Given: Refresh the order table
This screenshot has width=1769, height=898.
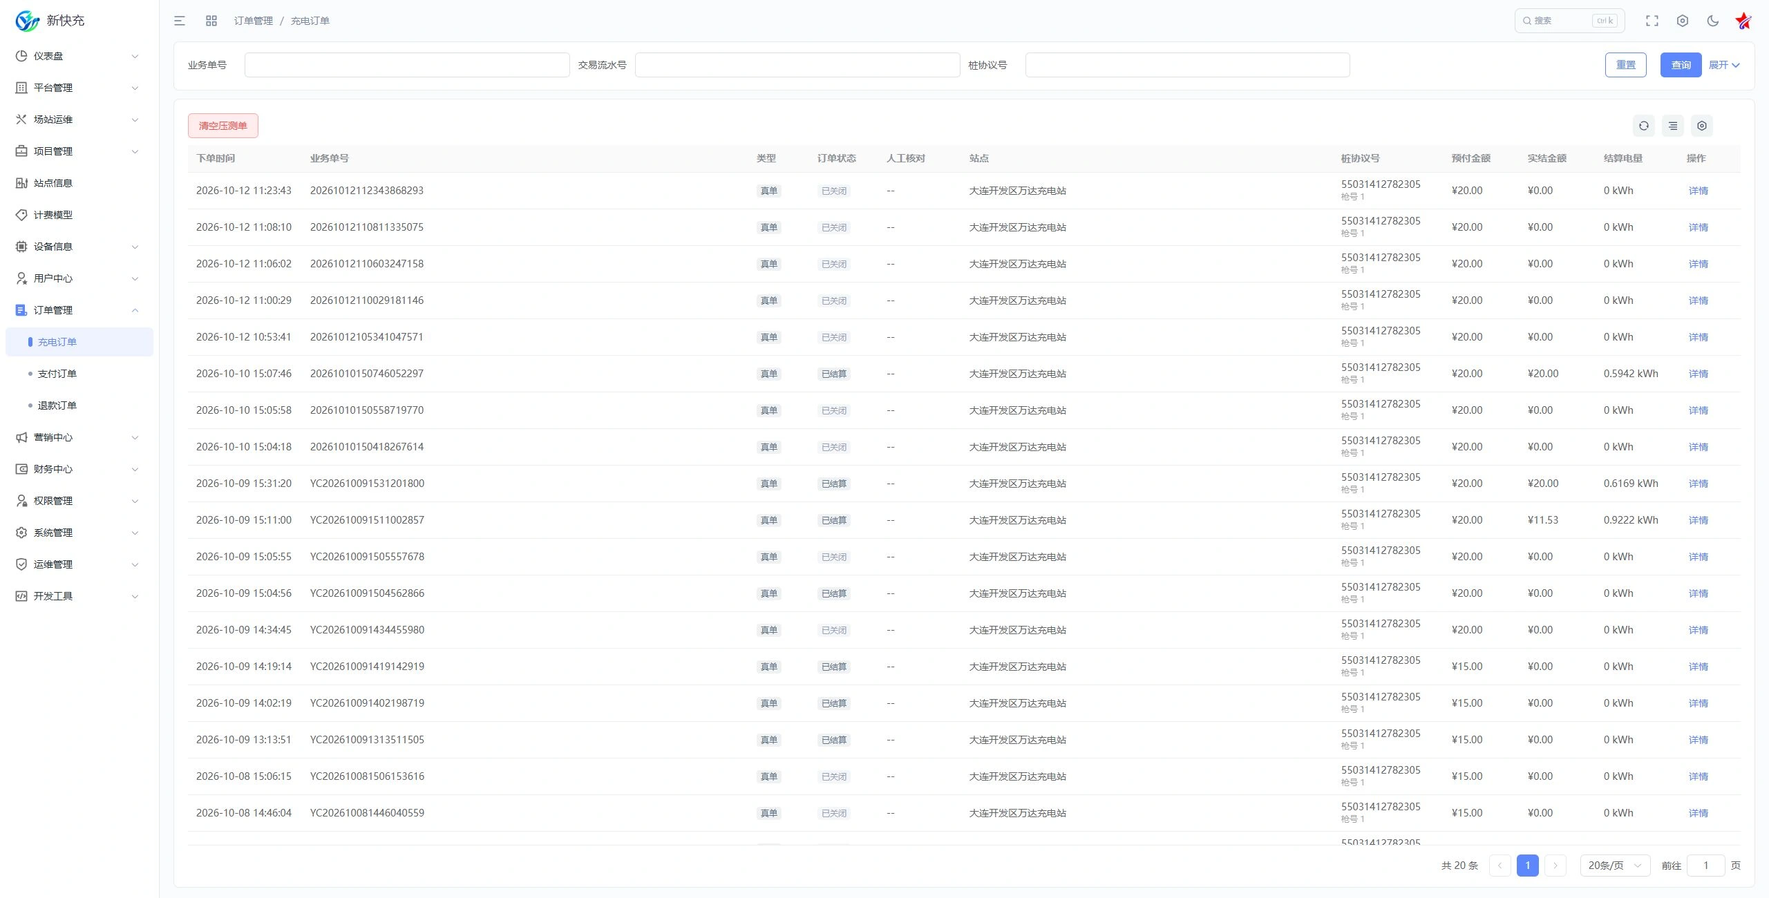Looking at the screenshot, I should (x=1644, y=126).
